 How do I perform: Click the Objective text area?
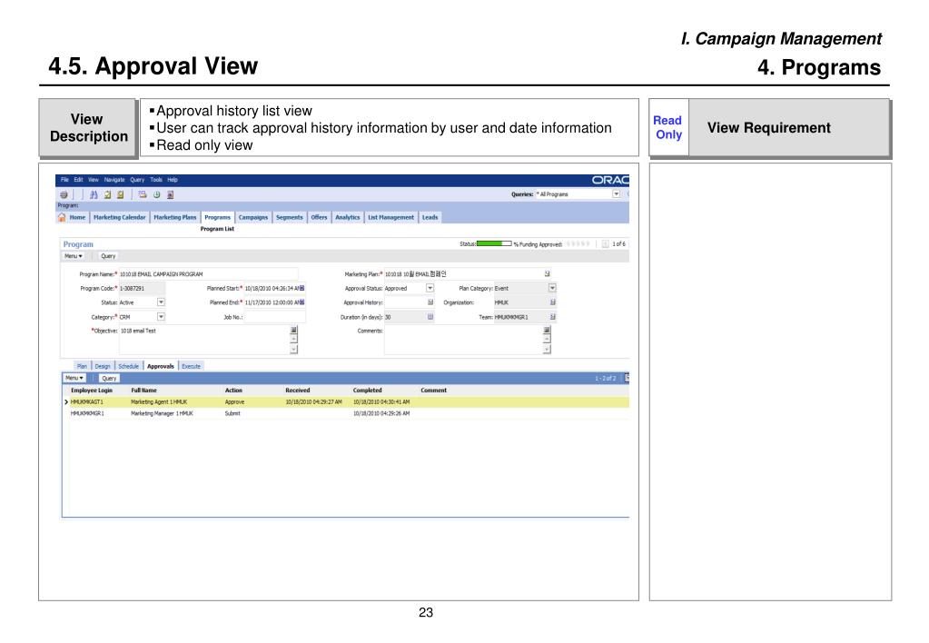coord(203,340)
